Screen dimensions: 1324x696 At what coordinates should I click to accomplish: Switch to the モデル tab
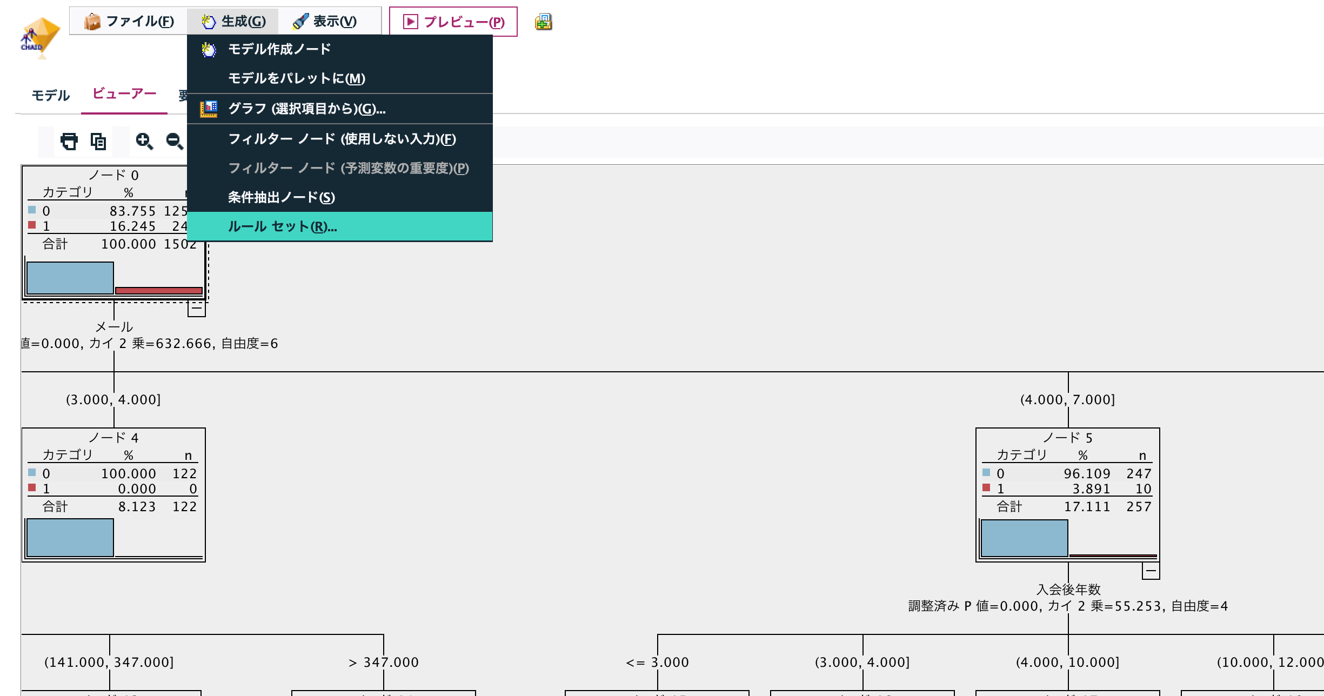(50, 94)
